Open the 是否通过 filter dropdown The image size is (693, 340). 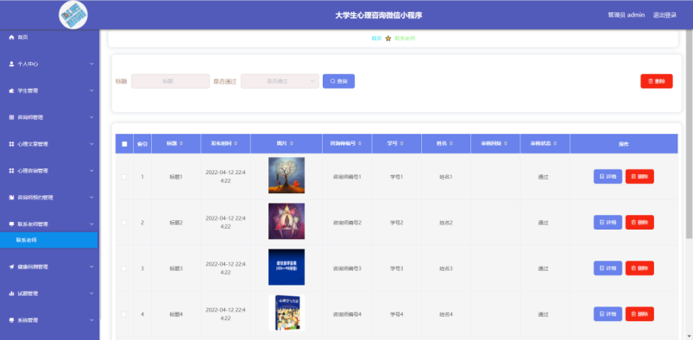coord(280,81)
